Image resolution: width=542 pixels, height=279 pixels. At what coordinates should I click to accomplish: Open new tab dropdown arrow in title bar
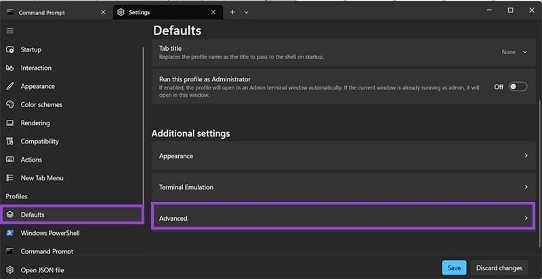[247, 12]
